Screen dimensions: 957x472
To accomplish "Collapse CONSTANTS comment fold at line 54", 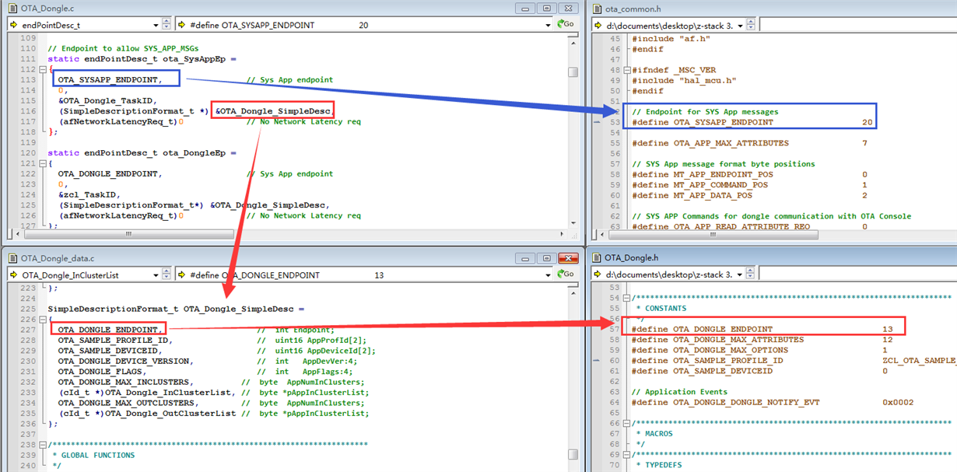I will click(625, 298).
